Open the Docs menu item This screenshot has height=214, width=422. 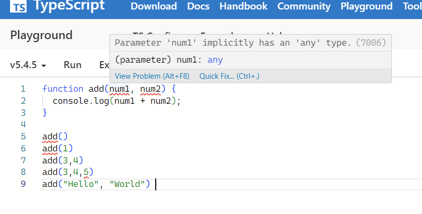pos(198,6)
